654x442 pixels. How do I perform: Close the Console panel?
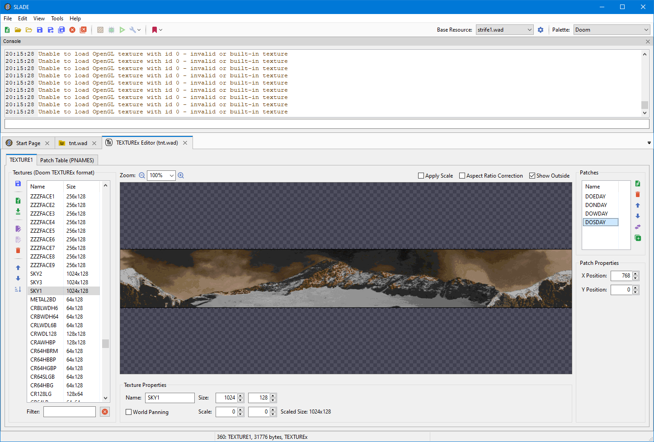coord(648,41)
